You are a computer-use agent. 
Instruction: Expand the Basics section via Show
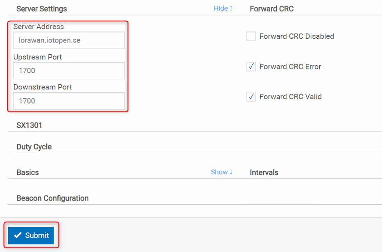click(x=222, y=172)
